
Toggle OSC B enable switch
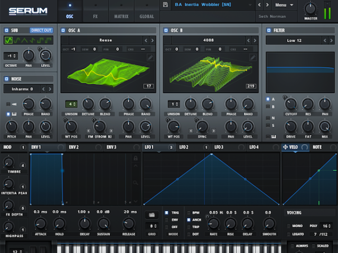[166, 31]
